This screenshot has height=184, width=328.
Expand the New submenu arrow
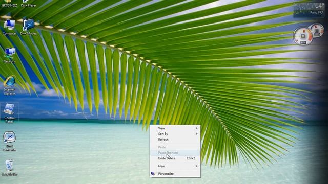[197, 166]
